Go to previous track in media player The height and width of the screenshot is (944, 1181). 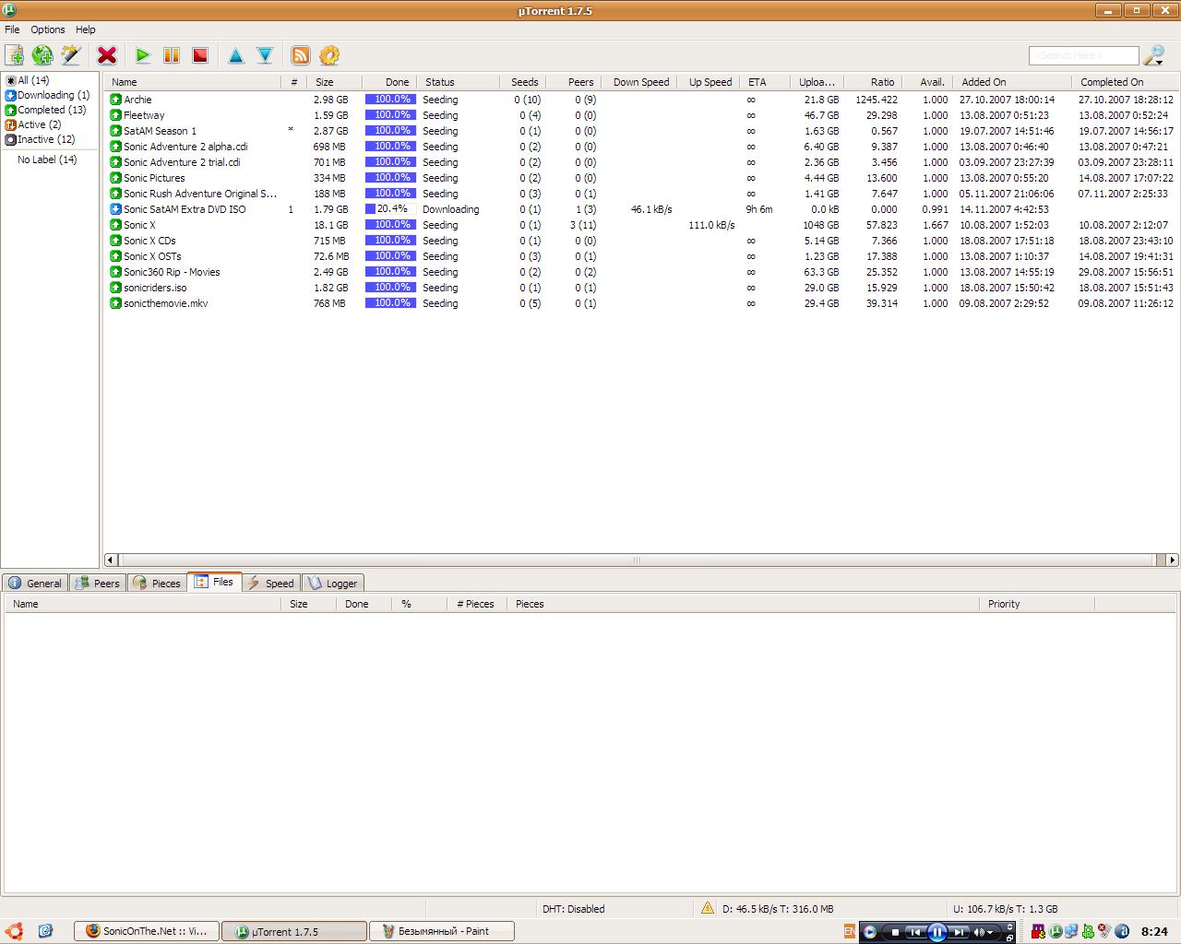914,932
